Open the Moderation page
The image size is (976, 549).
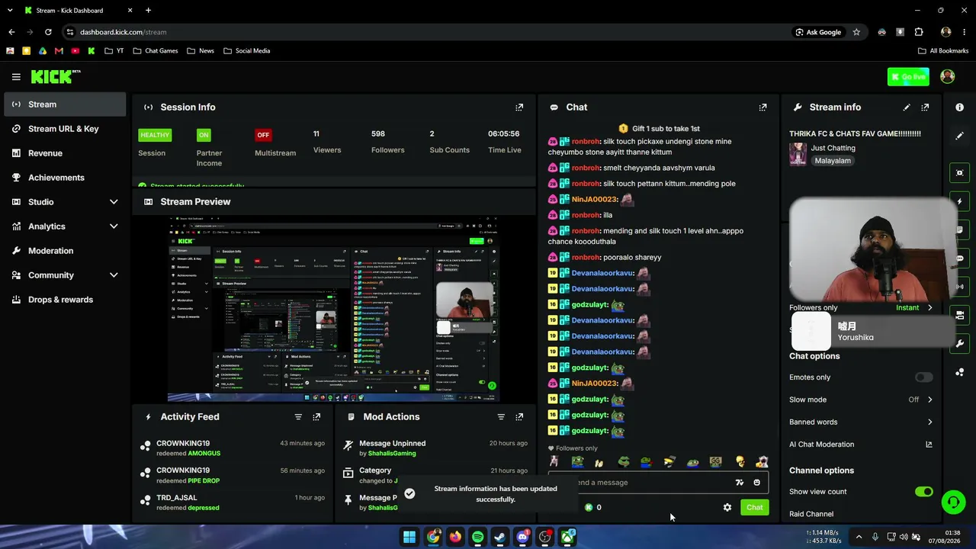tap(65, 251)
